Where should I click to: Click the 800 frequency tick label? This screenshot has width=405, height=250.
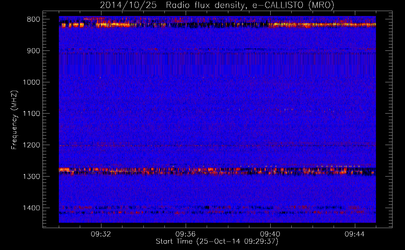point(33,19)
